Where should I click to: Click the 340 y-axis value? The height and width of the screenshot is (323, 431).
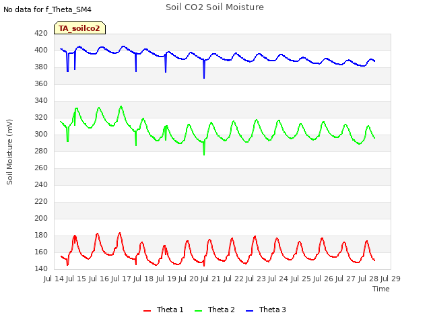click(41, 101)
